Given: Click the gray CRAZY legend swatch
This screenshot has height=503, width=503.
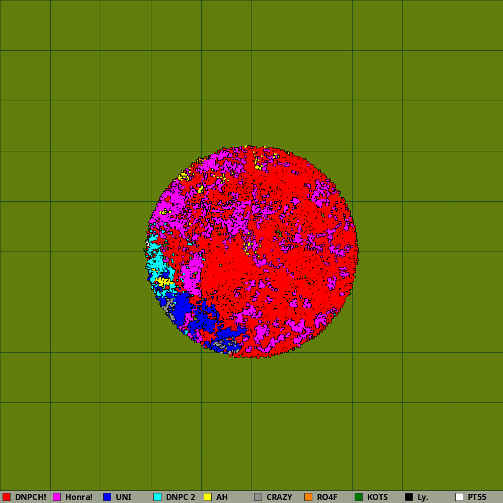Looking at the screenshot, I should pyautogui.click(x=258, y=497).
